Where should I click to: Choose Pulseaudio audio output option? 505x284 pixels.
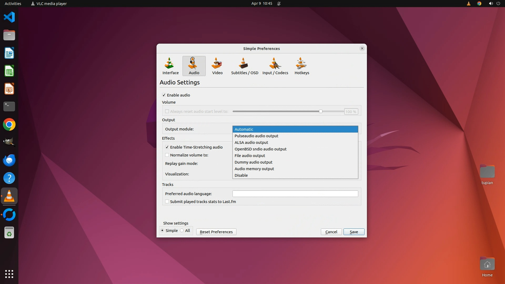click(x=256, y=136)
